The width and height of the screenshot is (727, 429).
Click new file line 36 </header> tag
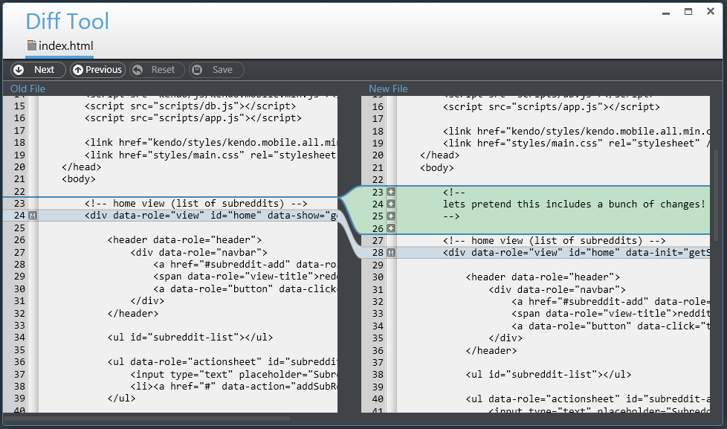(x=491, y=351)
